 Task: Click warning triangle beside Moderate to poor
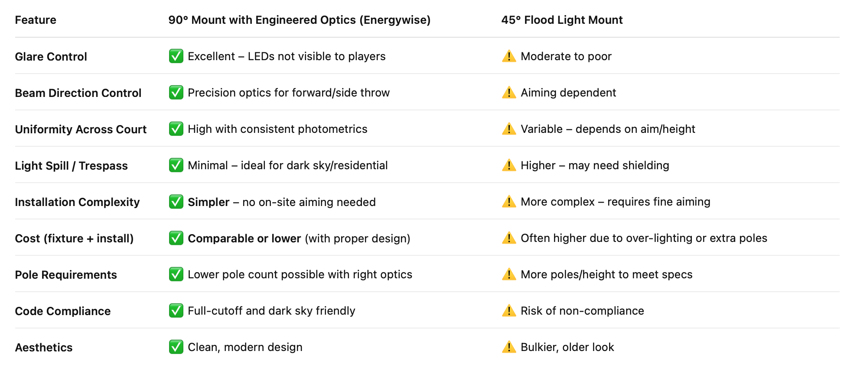click(x=509, y=56)
